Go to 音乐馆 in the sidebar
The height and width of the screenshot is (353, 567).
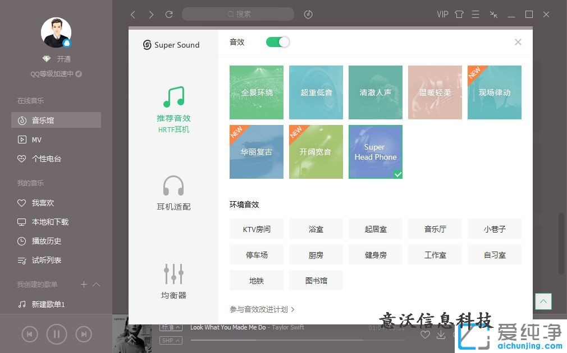[x=56, y=120]
